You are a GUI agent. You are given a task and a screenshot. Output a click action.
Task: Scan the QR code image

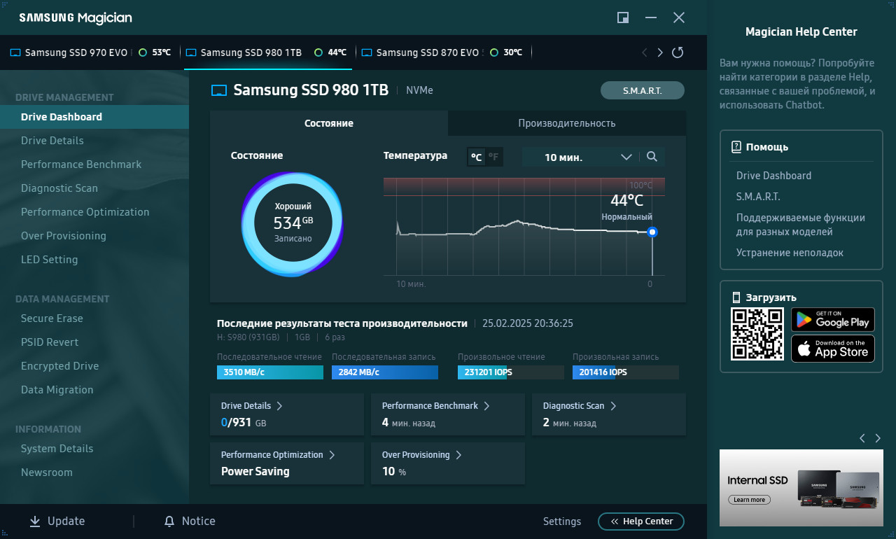757,334
